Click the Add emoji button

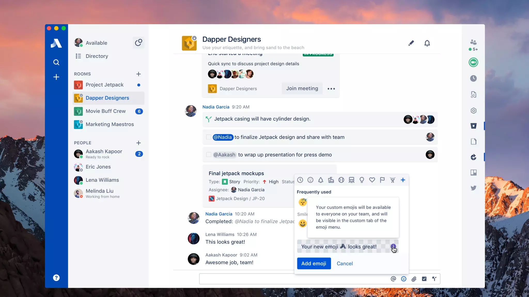pos(314,263)
